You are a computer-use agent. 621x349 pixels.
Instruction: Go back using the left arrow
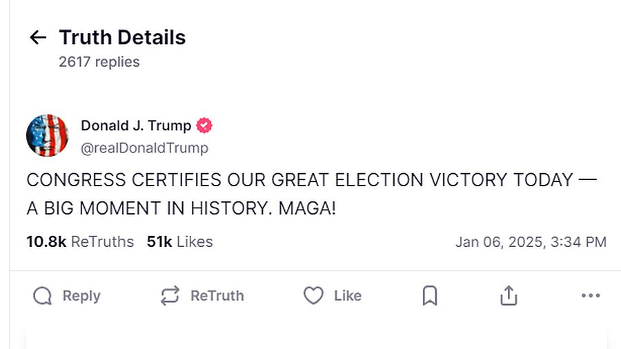pos(38,37)
